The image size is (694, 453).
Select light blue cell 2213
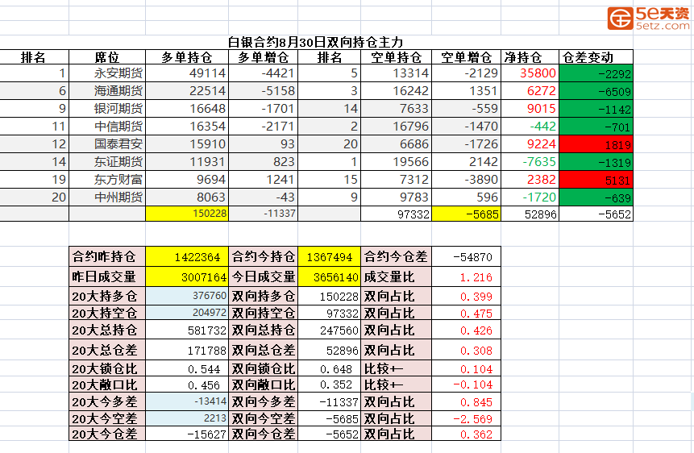[187, 418]
